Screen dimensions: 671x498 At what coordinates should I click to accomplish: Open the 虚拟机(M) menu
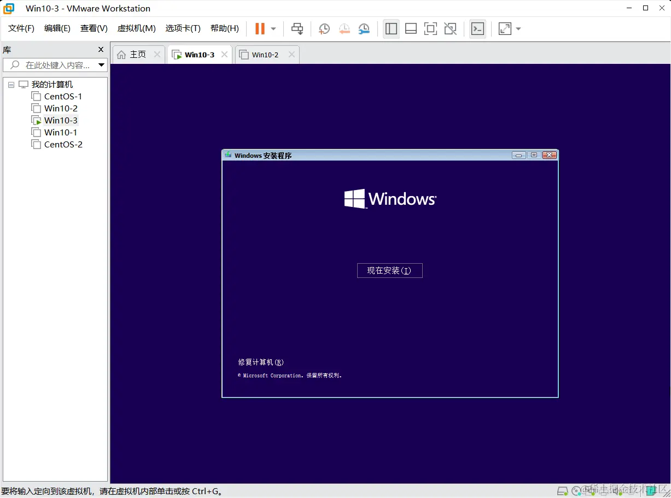[137, 28]
